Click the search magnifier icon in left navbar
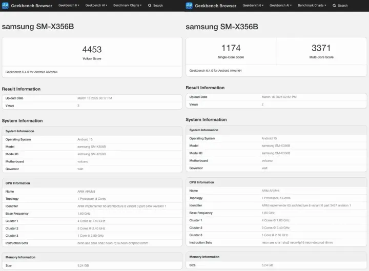The image size is (369, 271). [150, 5]
